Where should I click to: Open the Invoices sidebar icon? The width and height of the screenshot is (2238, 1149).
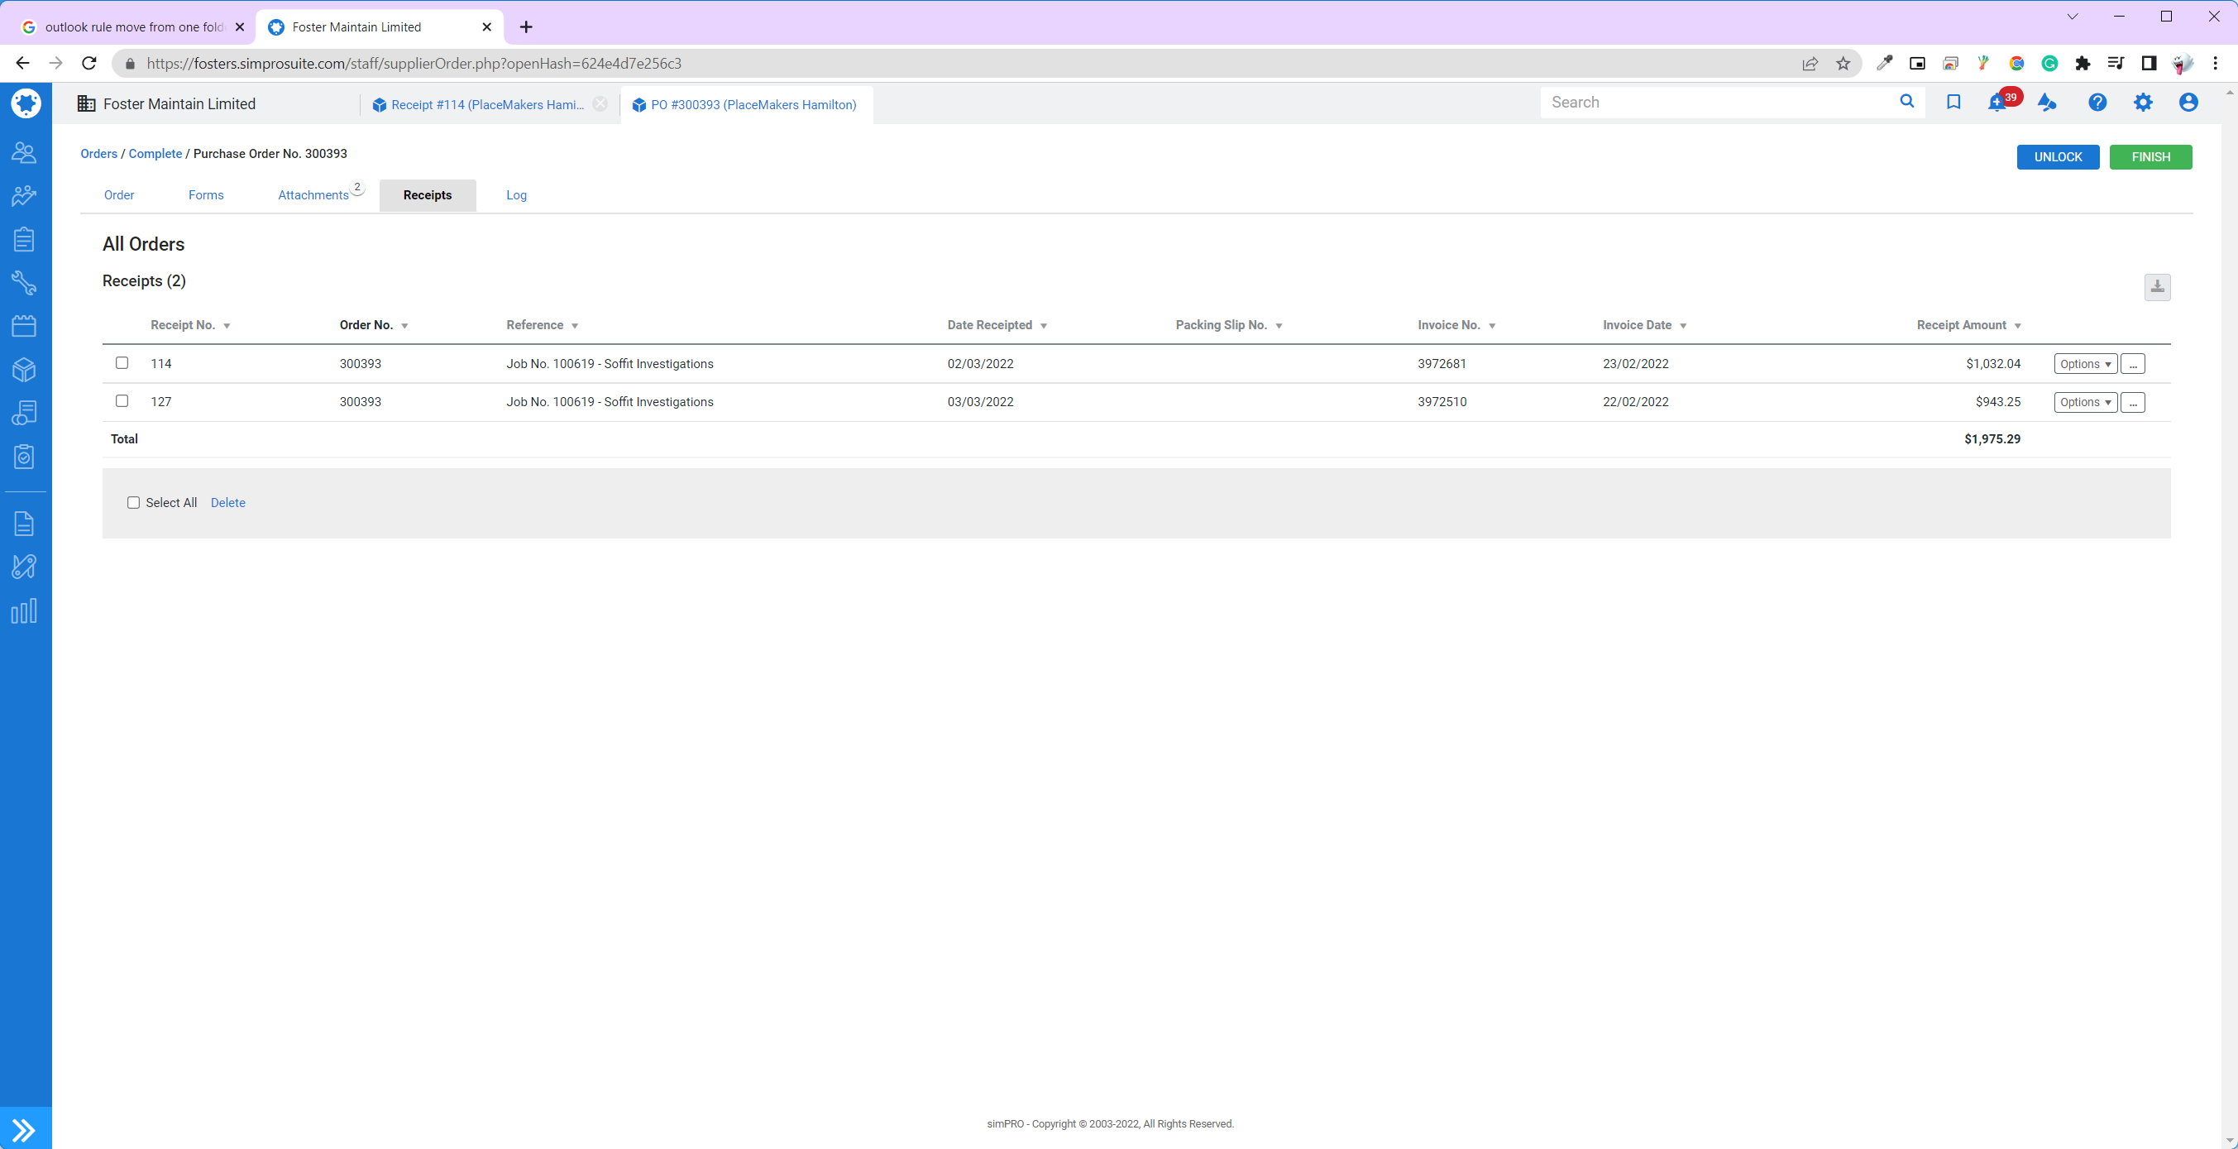(x=24, y=413)
